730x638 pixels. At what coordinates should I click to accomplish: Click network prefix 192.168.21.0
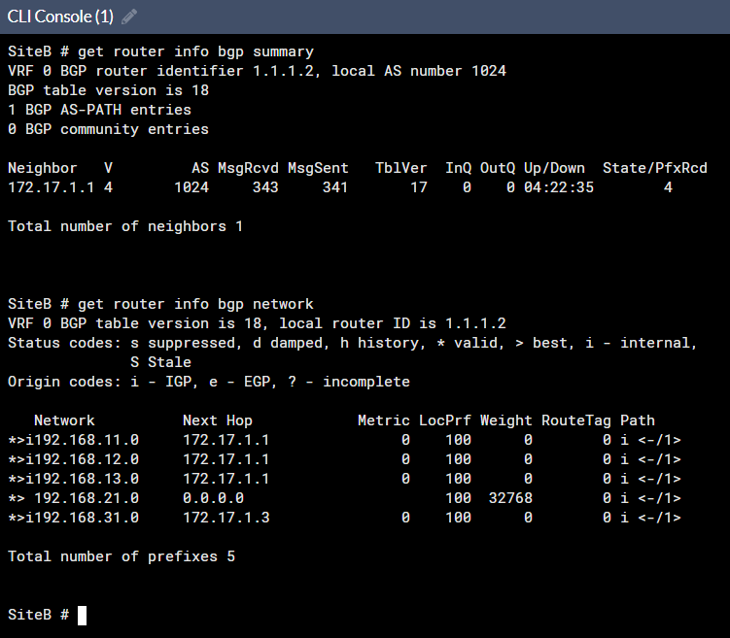click(x=87, y=498)
